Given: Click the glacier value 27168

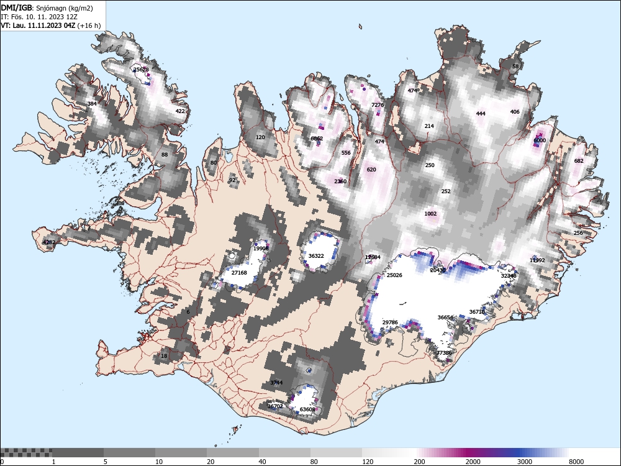Looking at the screenshot, I should 239,273.
